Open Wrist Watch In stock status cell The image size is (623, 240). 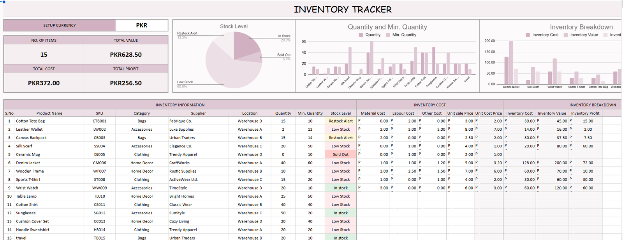pyautogui.click(x=341, y=188)
